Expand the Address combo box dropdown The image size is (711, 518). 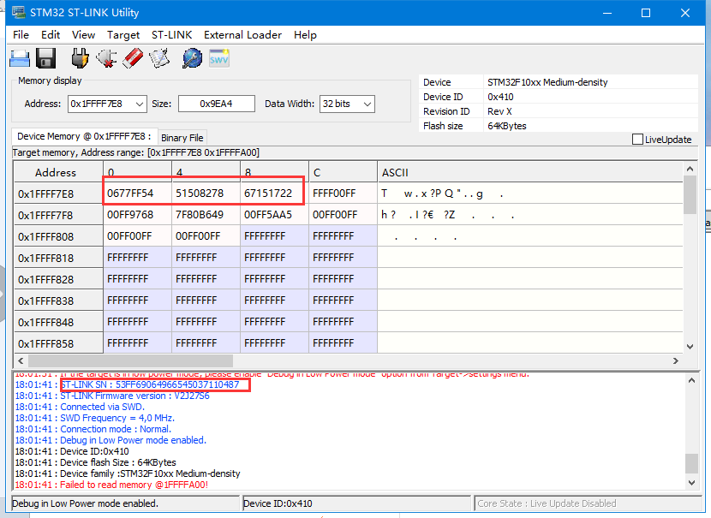[x=140, y=104]
